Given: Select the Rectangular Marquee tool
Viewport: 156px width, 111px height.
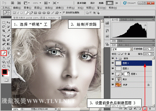Looking at the screenshot, I should click(x=4, y=22).
